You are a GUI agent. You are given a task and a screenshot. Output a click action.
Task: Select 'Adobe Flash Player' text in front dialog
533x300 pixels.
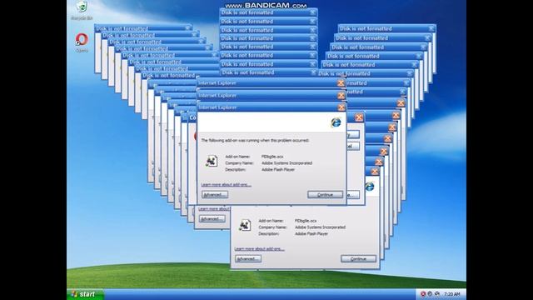click(278, 169)
